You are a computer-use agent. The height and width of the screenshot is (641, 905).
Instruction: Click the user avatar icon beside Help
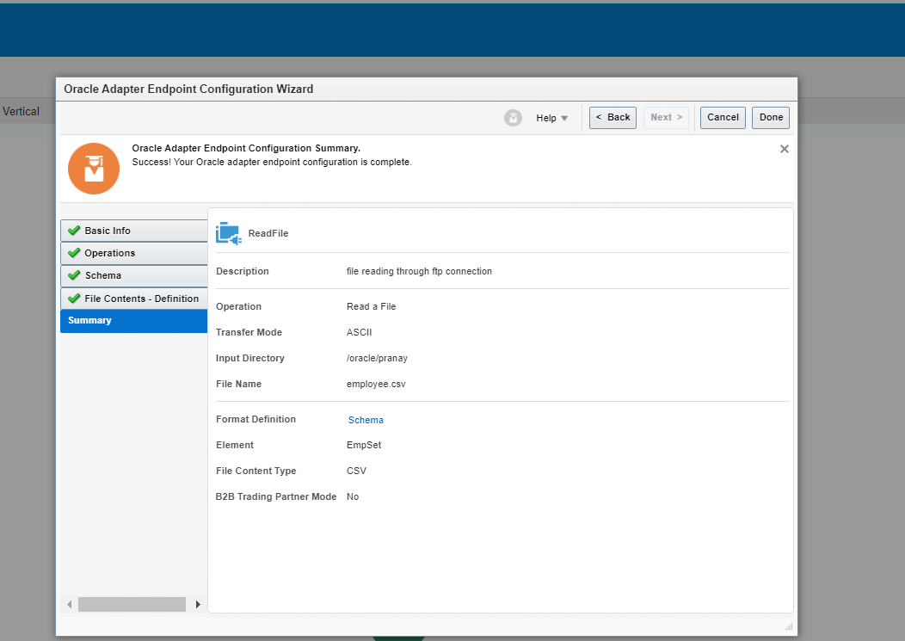tap(514, 118)
